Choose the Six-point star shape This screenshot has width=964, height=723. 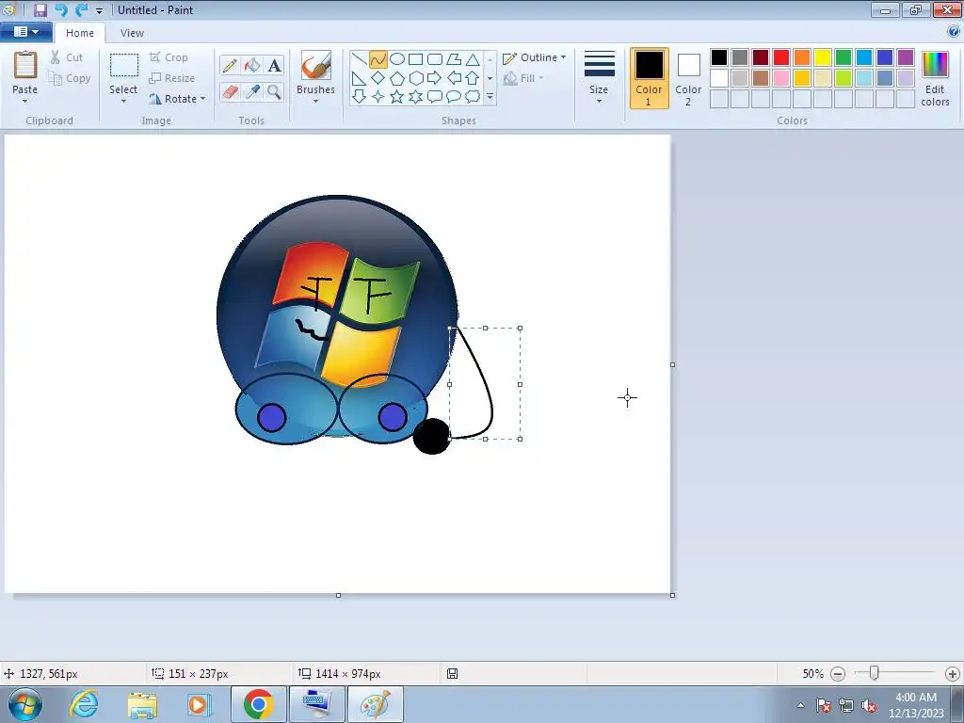tap(415, 97)
